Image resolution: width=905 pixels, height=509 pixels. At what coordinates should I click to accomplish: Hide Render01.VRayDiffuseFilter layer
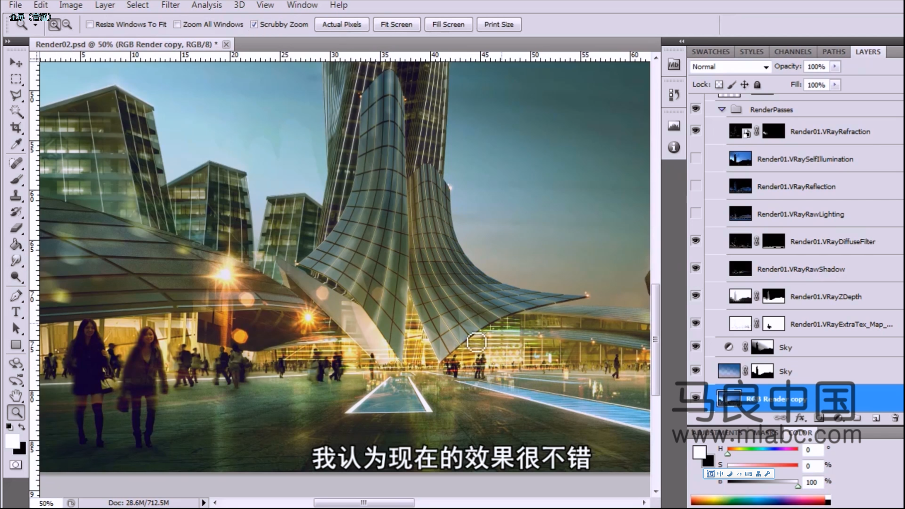(696, 241)
